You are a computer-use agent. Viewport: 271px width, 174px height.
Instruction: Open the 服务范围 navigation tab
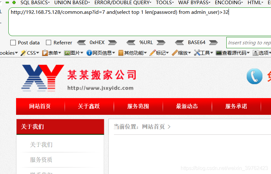[138, 106]
